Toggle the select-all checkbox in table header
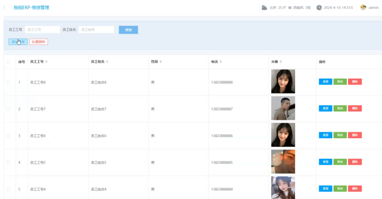The width and height of the screenshot is (382, 199). coord(8,62)
